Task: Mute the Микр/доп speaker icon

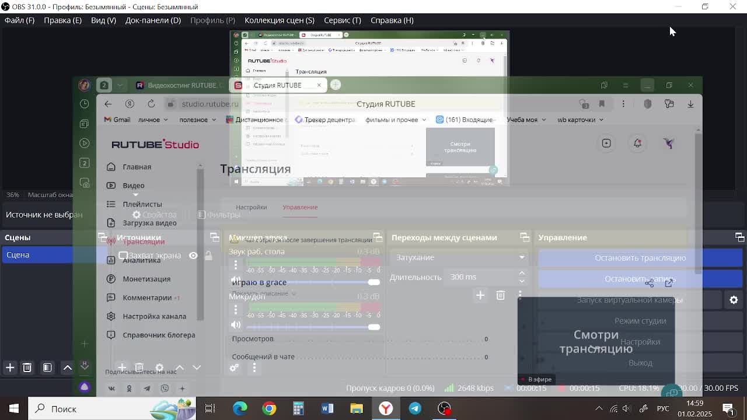Action: click(236, 325)
